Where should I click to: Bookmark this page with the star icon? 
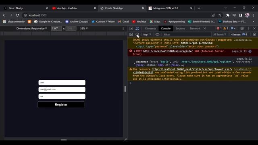[220, 15]
